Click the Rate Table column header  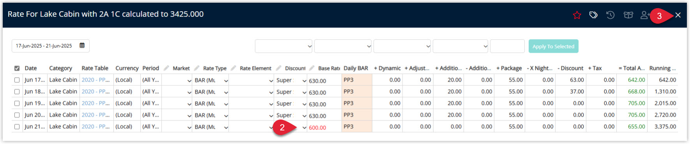click(95, 68)
